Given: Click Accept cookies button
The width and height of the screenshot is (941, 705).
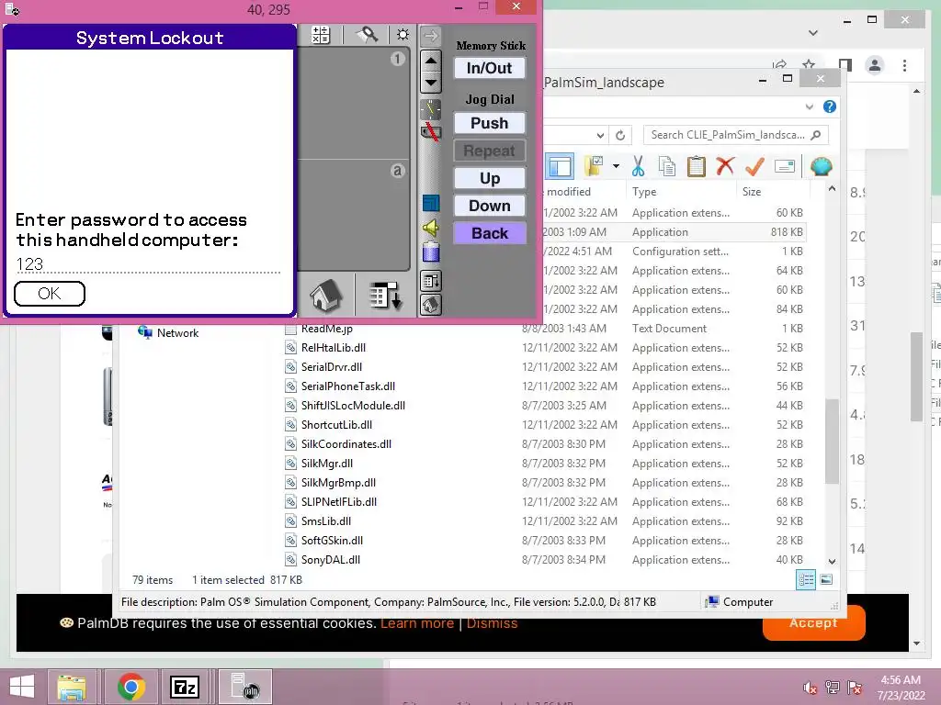Looking at the screenshot, I should pos(813,623).
